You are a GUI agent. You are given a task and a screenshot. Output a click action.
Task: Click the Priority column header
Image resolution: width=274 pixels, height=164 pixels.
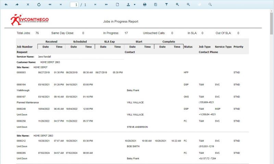(x=238, y=47)
